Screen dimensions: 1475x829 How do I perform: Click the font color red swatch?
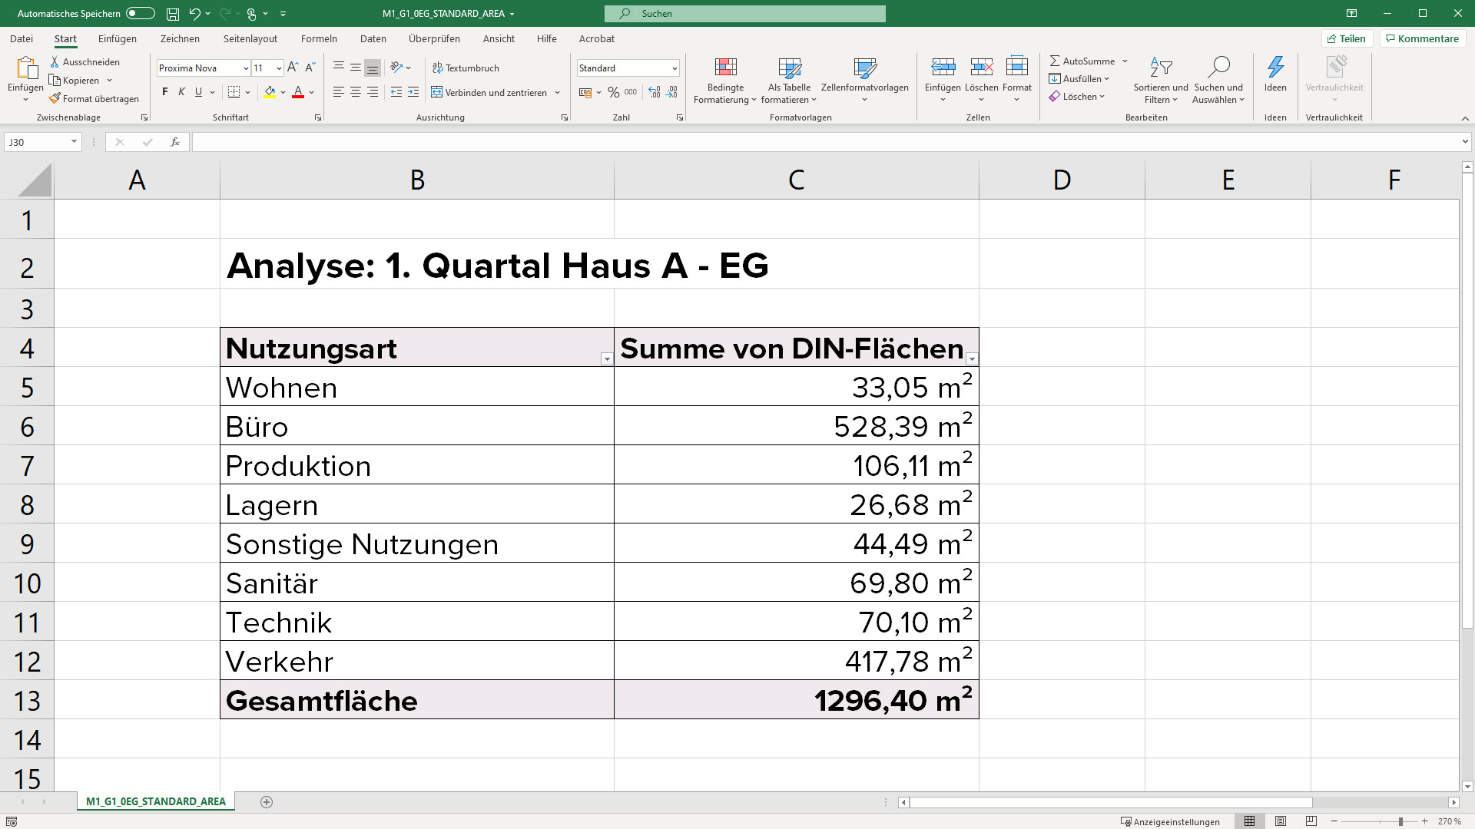(x=298, y=92)
